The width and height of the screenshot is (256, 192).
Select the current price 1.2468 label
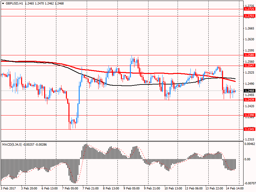pos(249,91)
